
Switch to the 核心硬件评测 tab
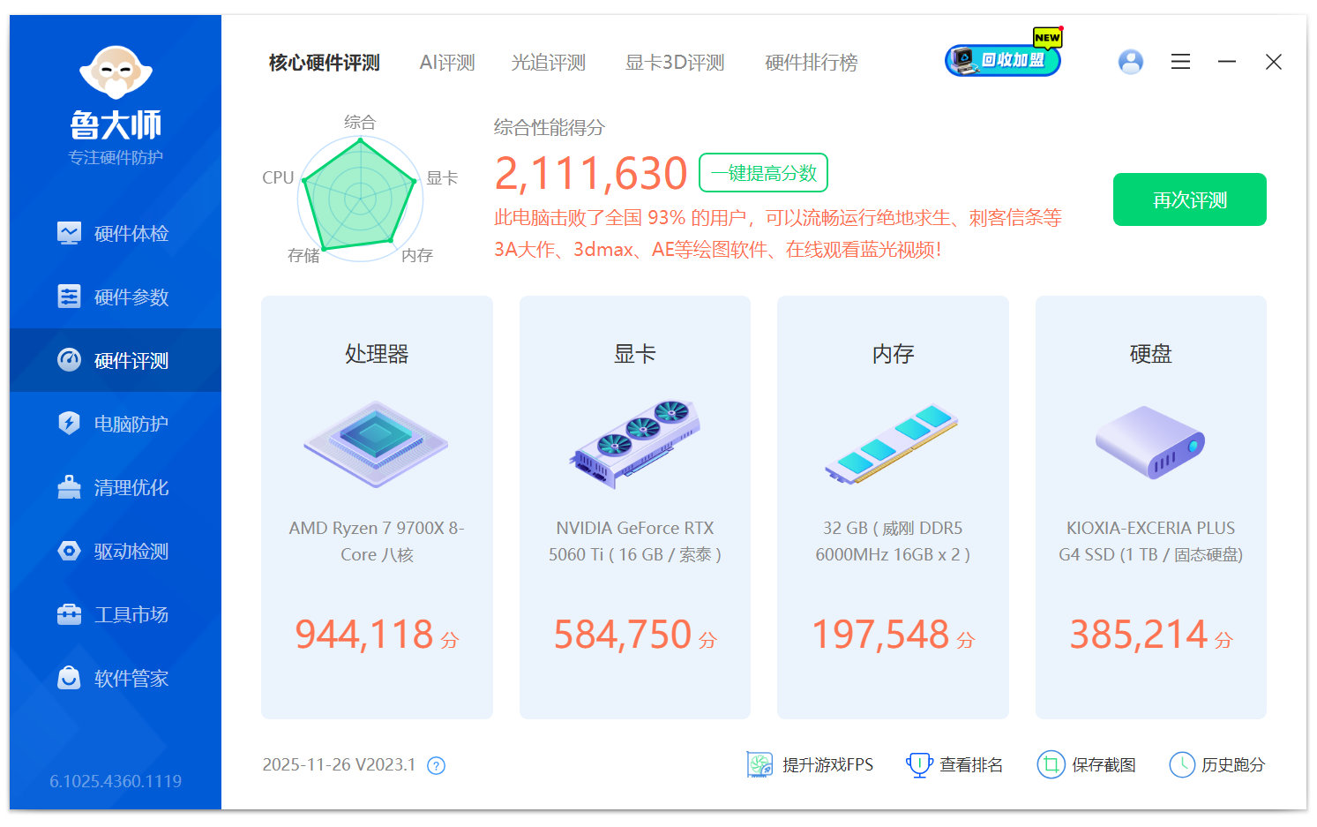(x=325, y=63)
